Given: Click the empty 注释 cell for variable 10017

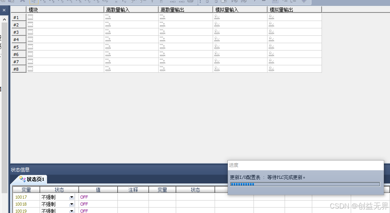Looking at the screenshot, I should pyautogui.click(x=133, y=197).
